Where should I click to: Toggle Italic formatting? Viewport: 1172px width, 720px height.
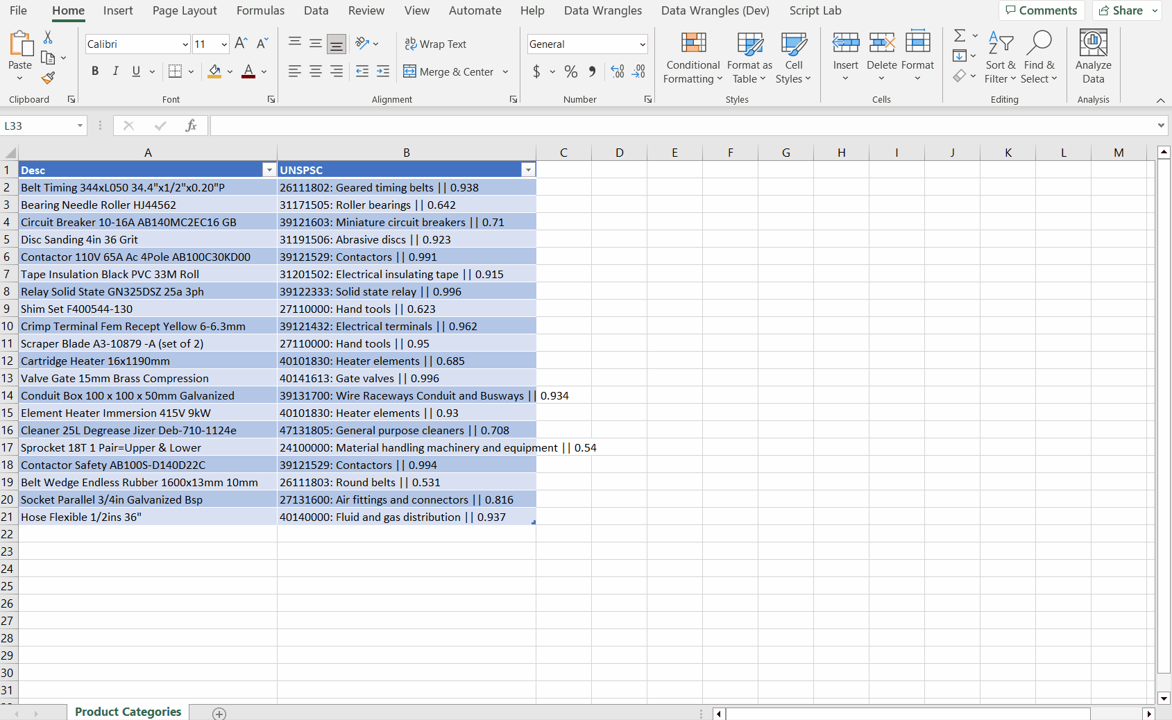point(116,71)
